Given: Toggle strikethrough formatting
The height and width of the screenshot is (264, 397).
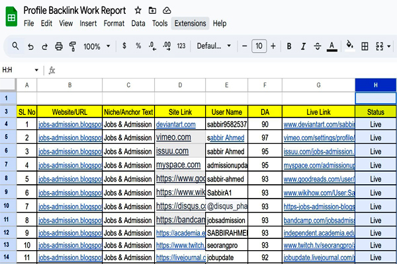Looking at the screenshot, I should pos(318,46).
